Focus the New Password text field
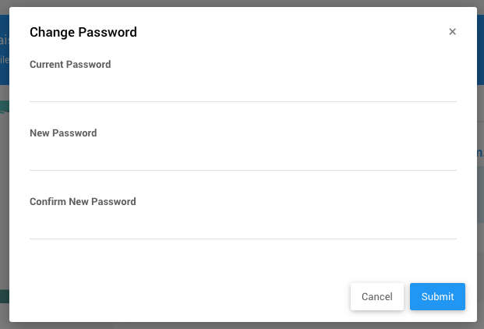 pos(242,157)
